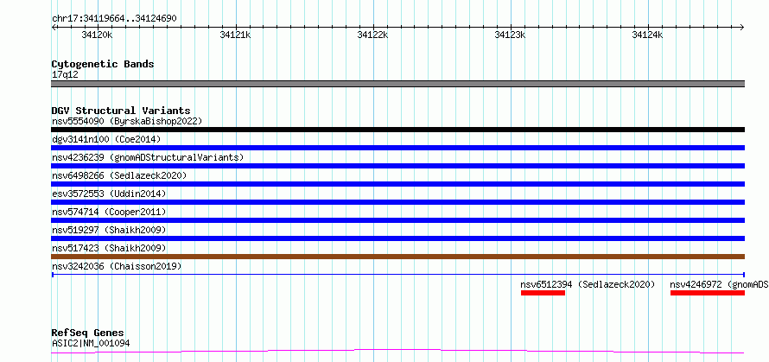Select the blue nsv6498266 Sedlazeck2020 bar
Screen dimensions: 769x362
coord(397,184)
